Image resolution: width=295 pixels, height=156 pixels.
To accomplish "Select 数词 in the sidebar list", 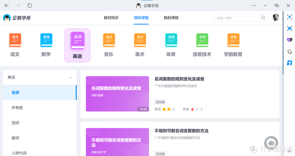I will click(x=40, y=138).
